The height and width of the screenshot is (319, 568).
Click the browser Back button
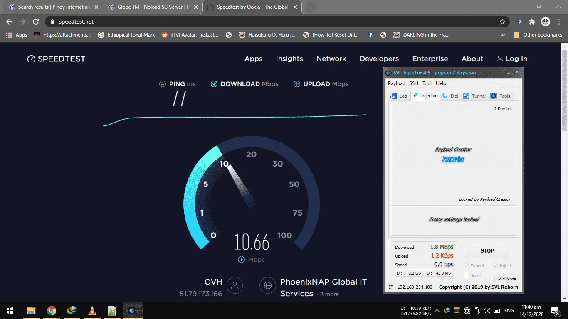9,22
